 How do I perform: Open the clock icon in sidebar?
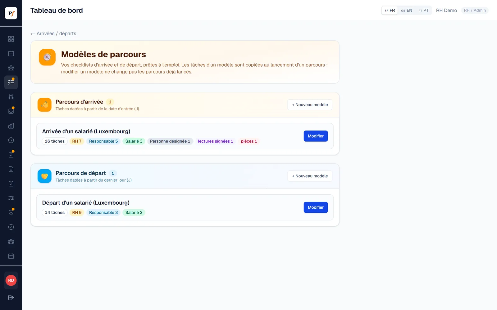[11, 140]
